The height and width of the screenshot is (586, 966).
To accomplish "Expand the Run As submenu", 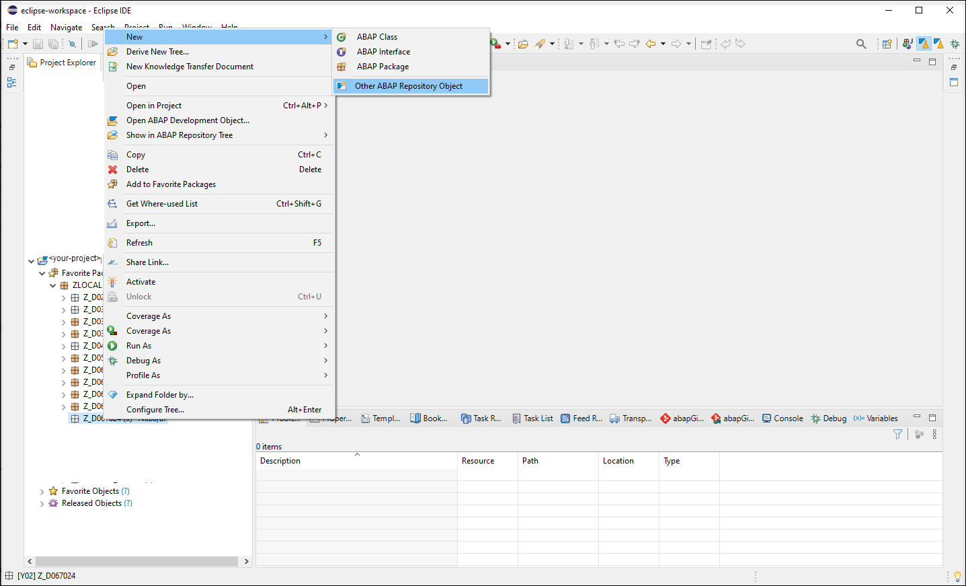I will [219, 346].
